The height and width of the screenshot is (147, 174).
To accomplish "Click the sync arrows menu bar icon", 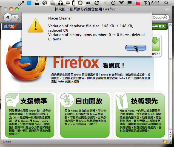I will 96,3.
